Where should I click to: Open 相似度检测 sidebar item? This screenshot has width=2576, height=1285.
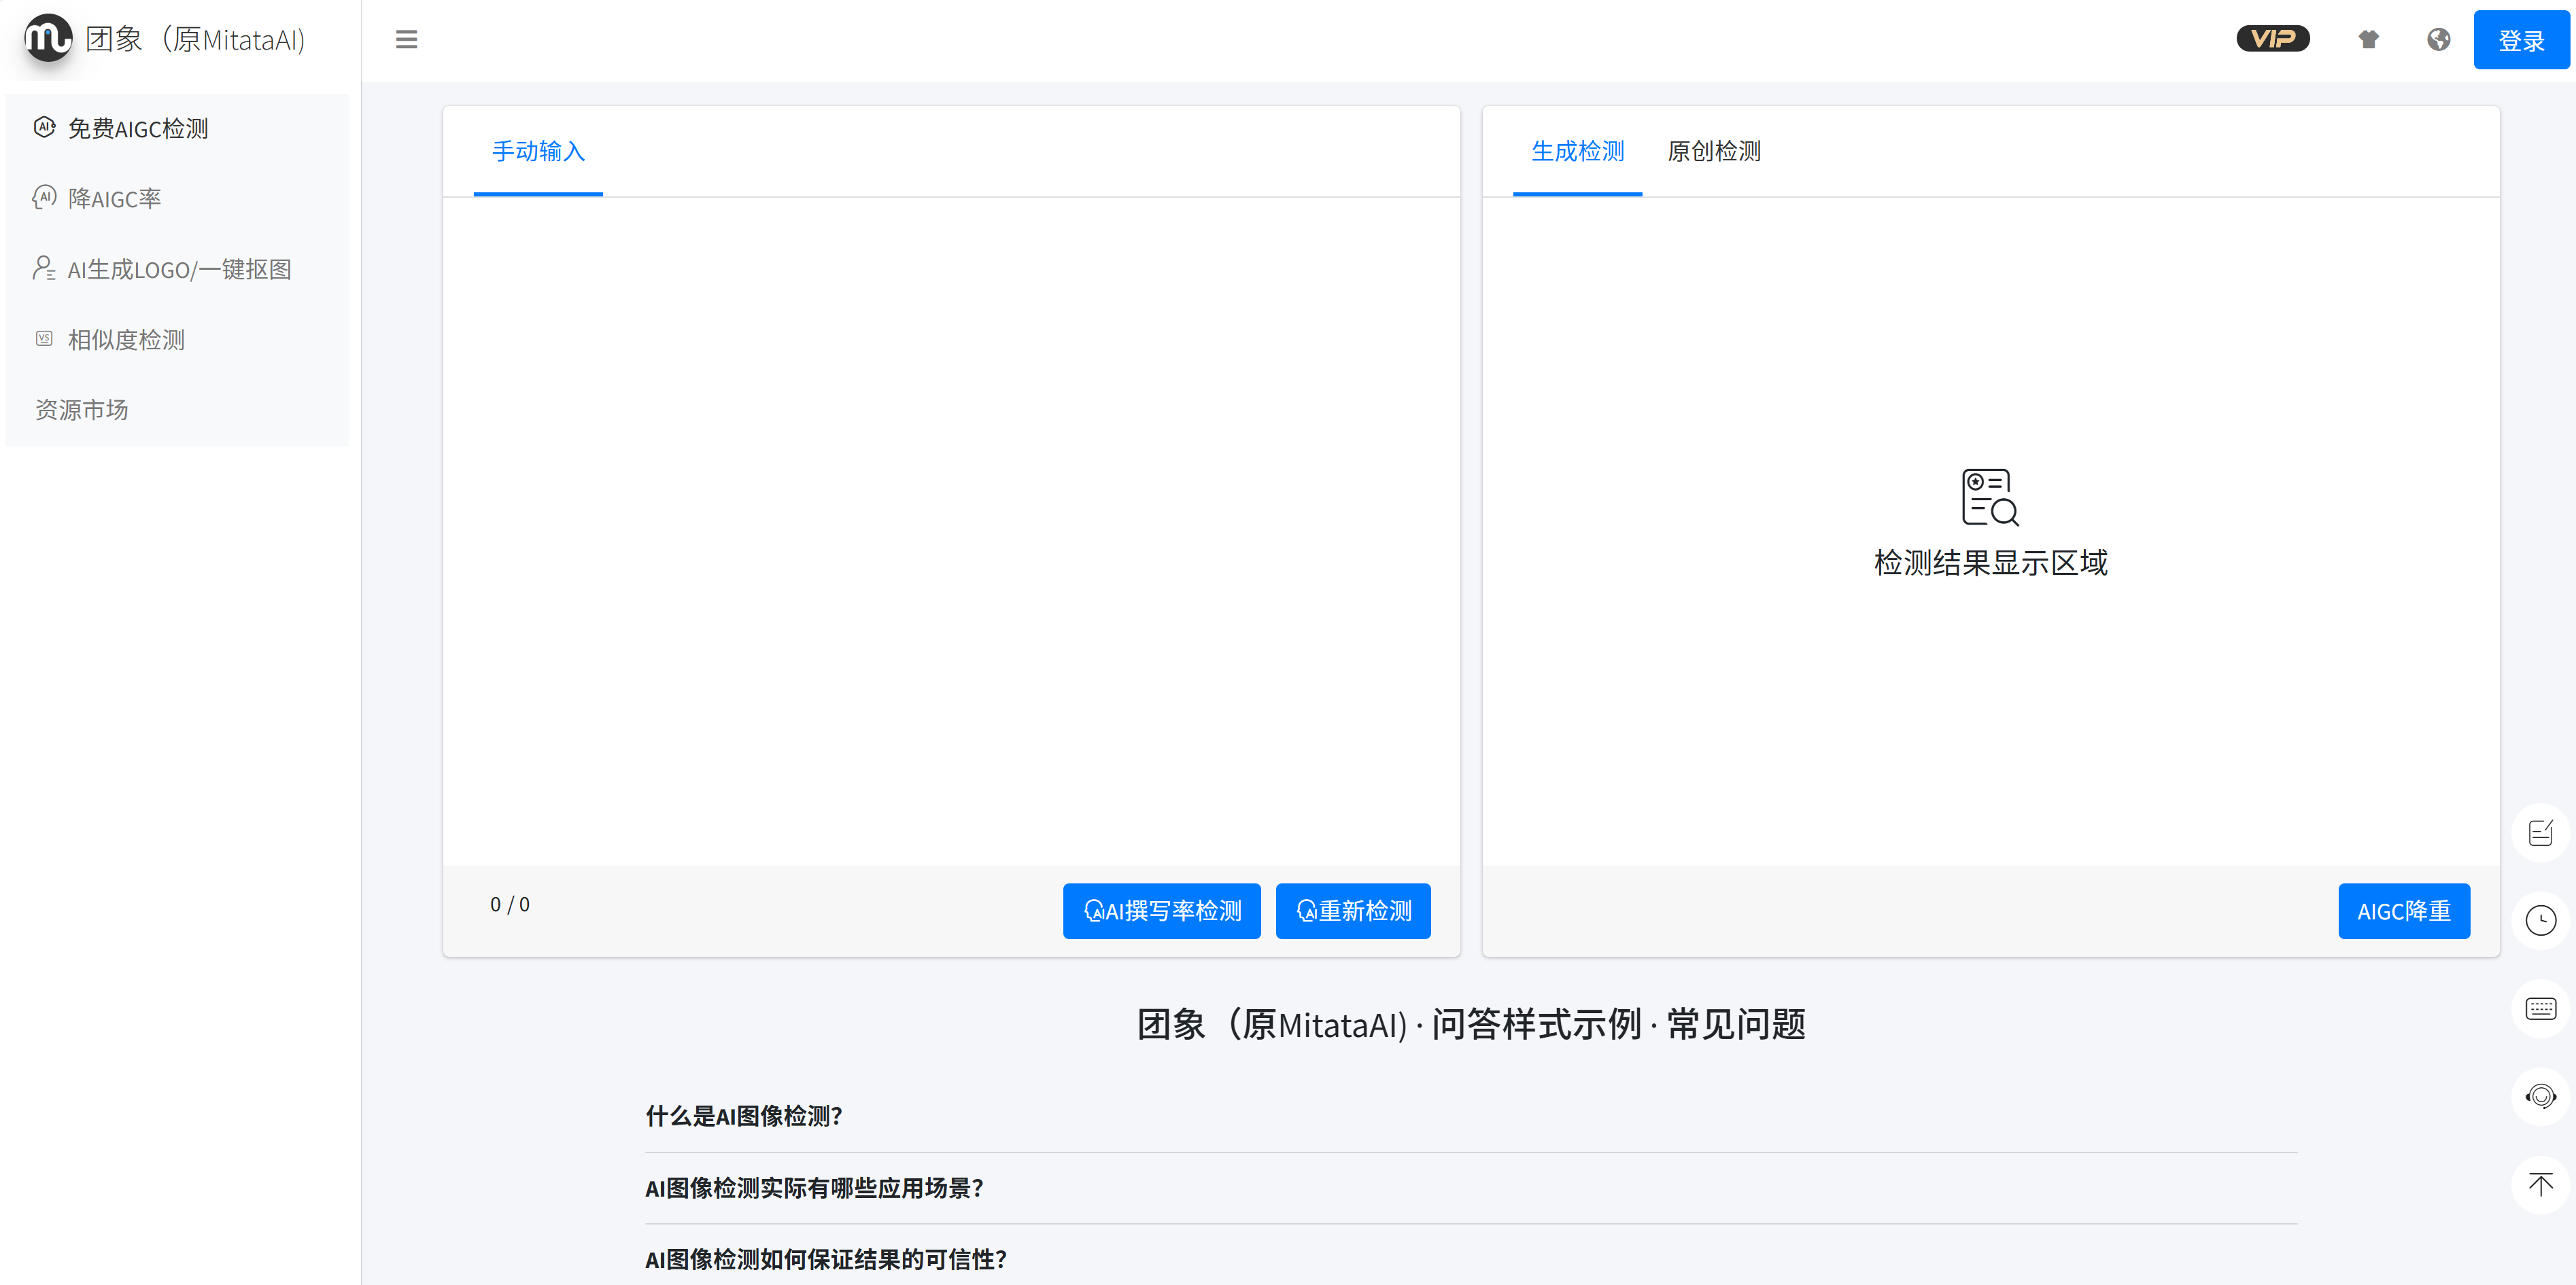177,340
